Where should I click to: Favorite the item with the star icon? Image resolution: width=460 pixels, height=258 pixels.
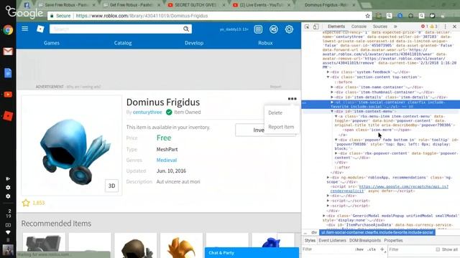(x=26, y=203)
